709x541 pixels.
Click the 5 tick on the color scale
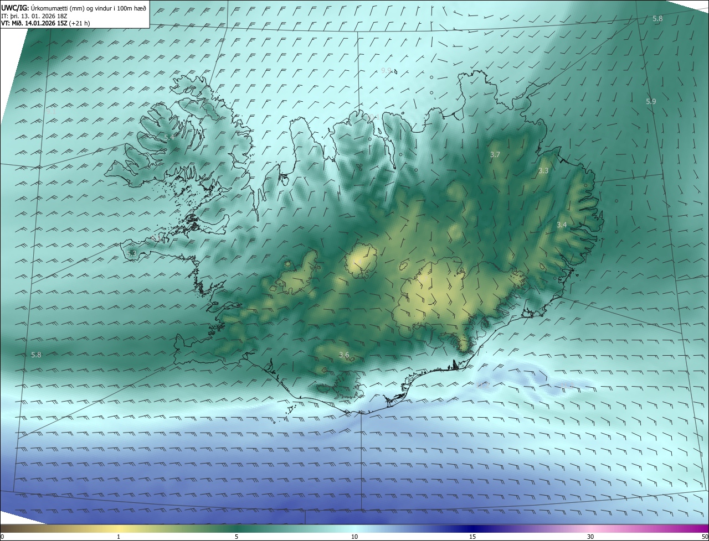point(237,537)
